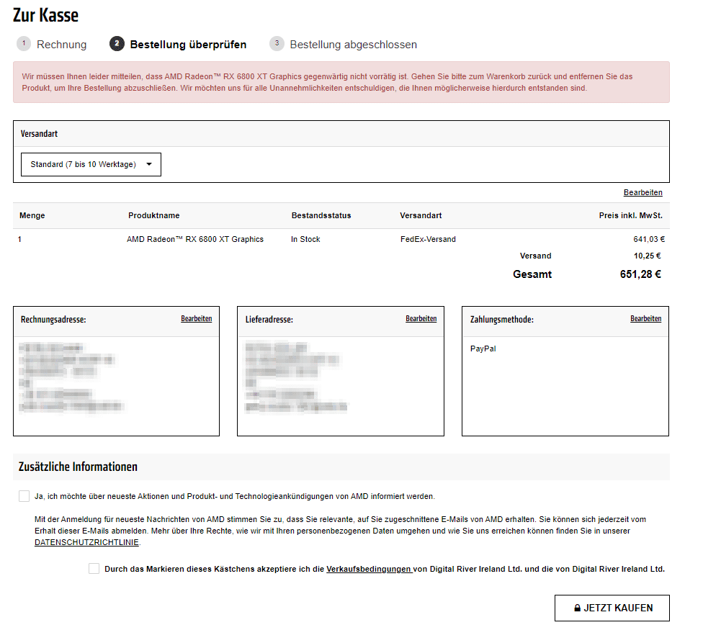Click lock icon on Jetzt Kaufen button

coord(578,608)
